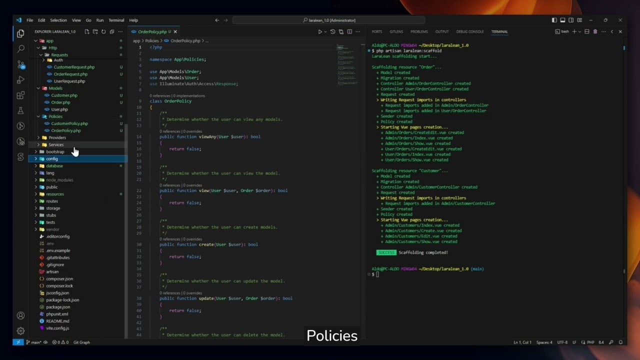
Task: Toggle the bottom panel layout button
Action: tap(562, 20)
